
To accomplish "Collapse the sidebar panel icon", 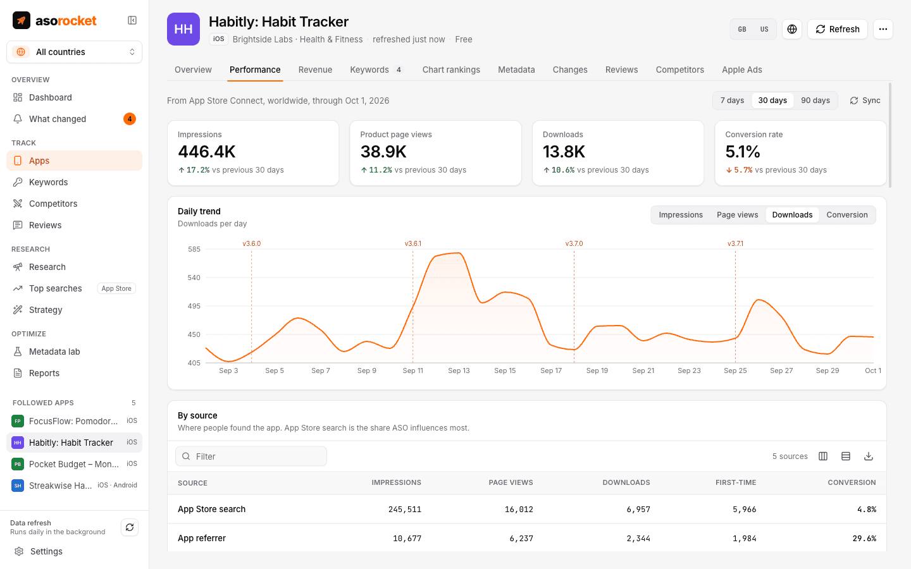I will pos(132,20).
